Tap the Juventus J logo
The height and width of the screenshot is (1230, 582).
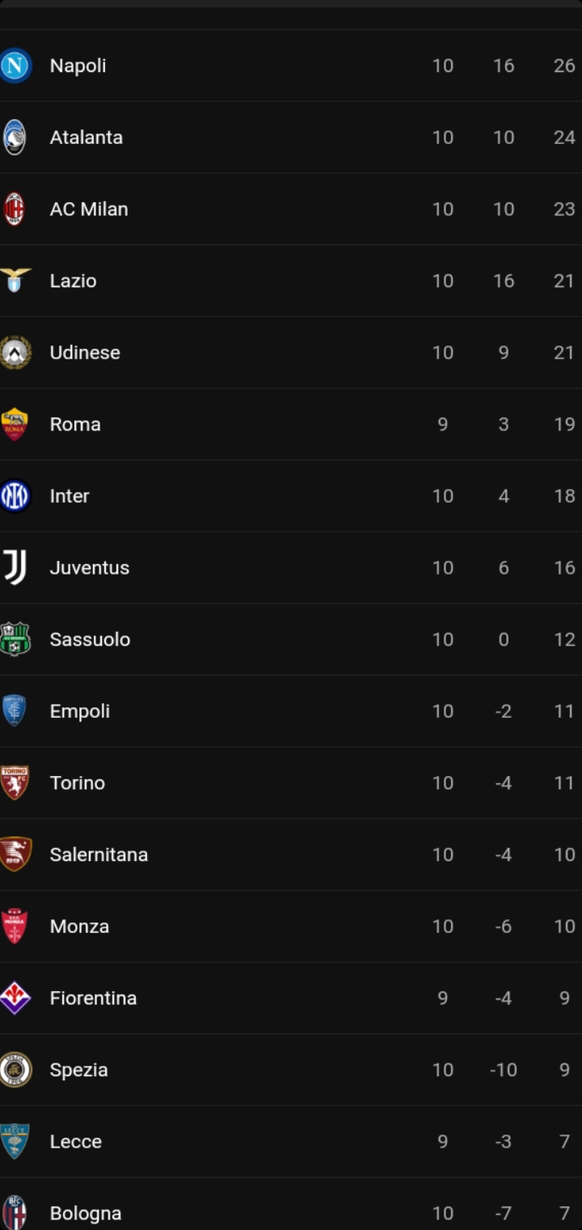point(15,567)
